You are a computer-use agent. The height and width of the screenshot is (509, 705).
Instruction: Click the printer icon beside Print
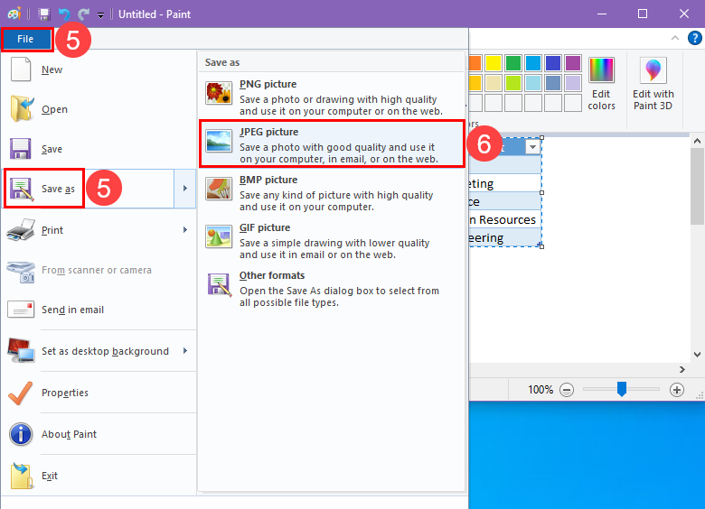point(21,229)
